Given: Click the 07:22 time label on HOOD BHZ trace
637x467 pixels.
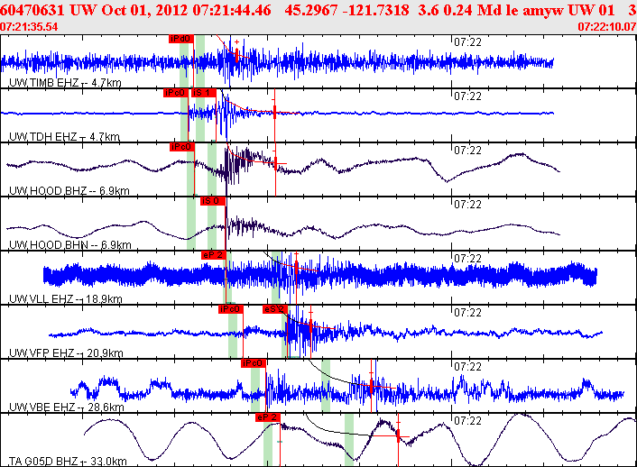Looking at the screenshot, I should 467,151.
